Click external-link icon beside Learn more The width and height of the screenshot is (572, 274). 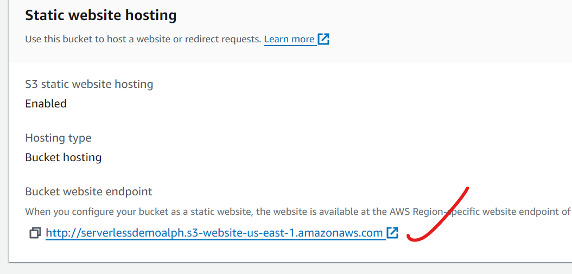(x=323, y=39)
